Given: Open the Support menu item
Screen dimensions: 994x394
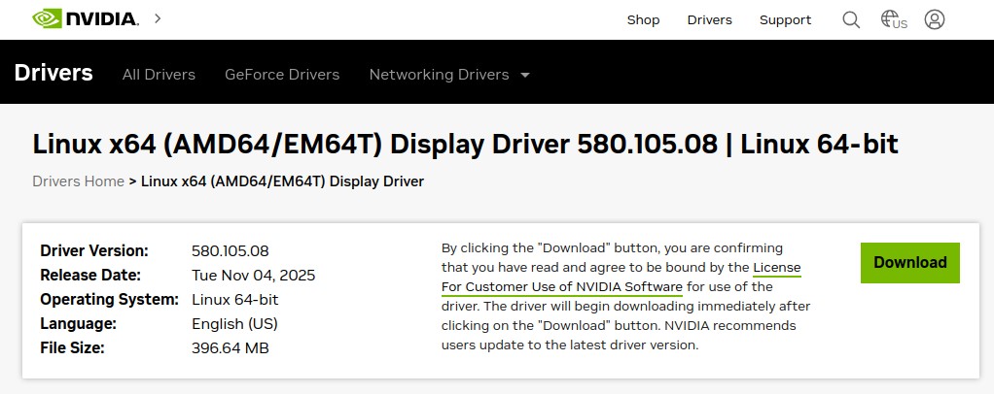Looking at the screenshot, I should coord(785,19).
